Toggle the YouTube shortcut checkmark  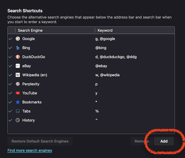pyautogui.click(x=10, y=93)
